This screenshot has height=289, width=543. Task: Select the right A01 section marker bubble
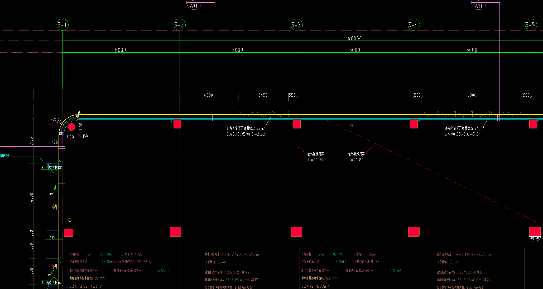(x=479, y=5)
